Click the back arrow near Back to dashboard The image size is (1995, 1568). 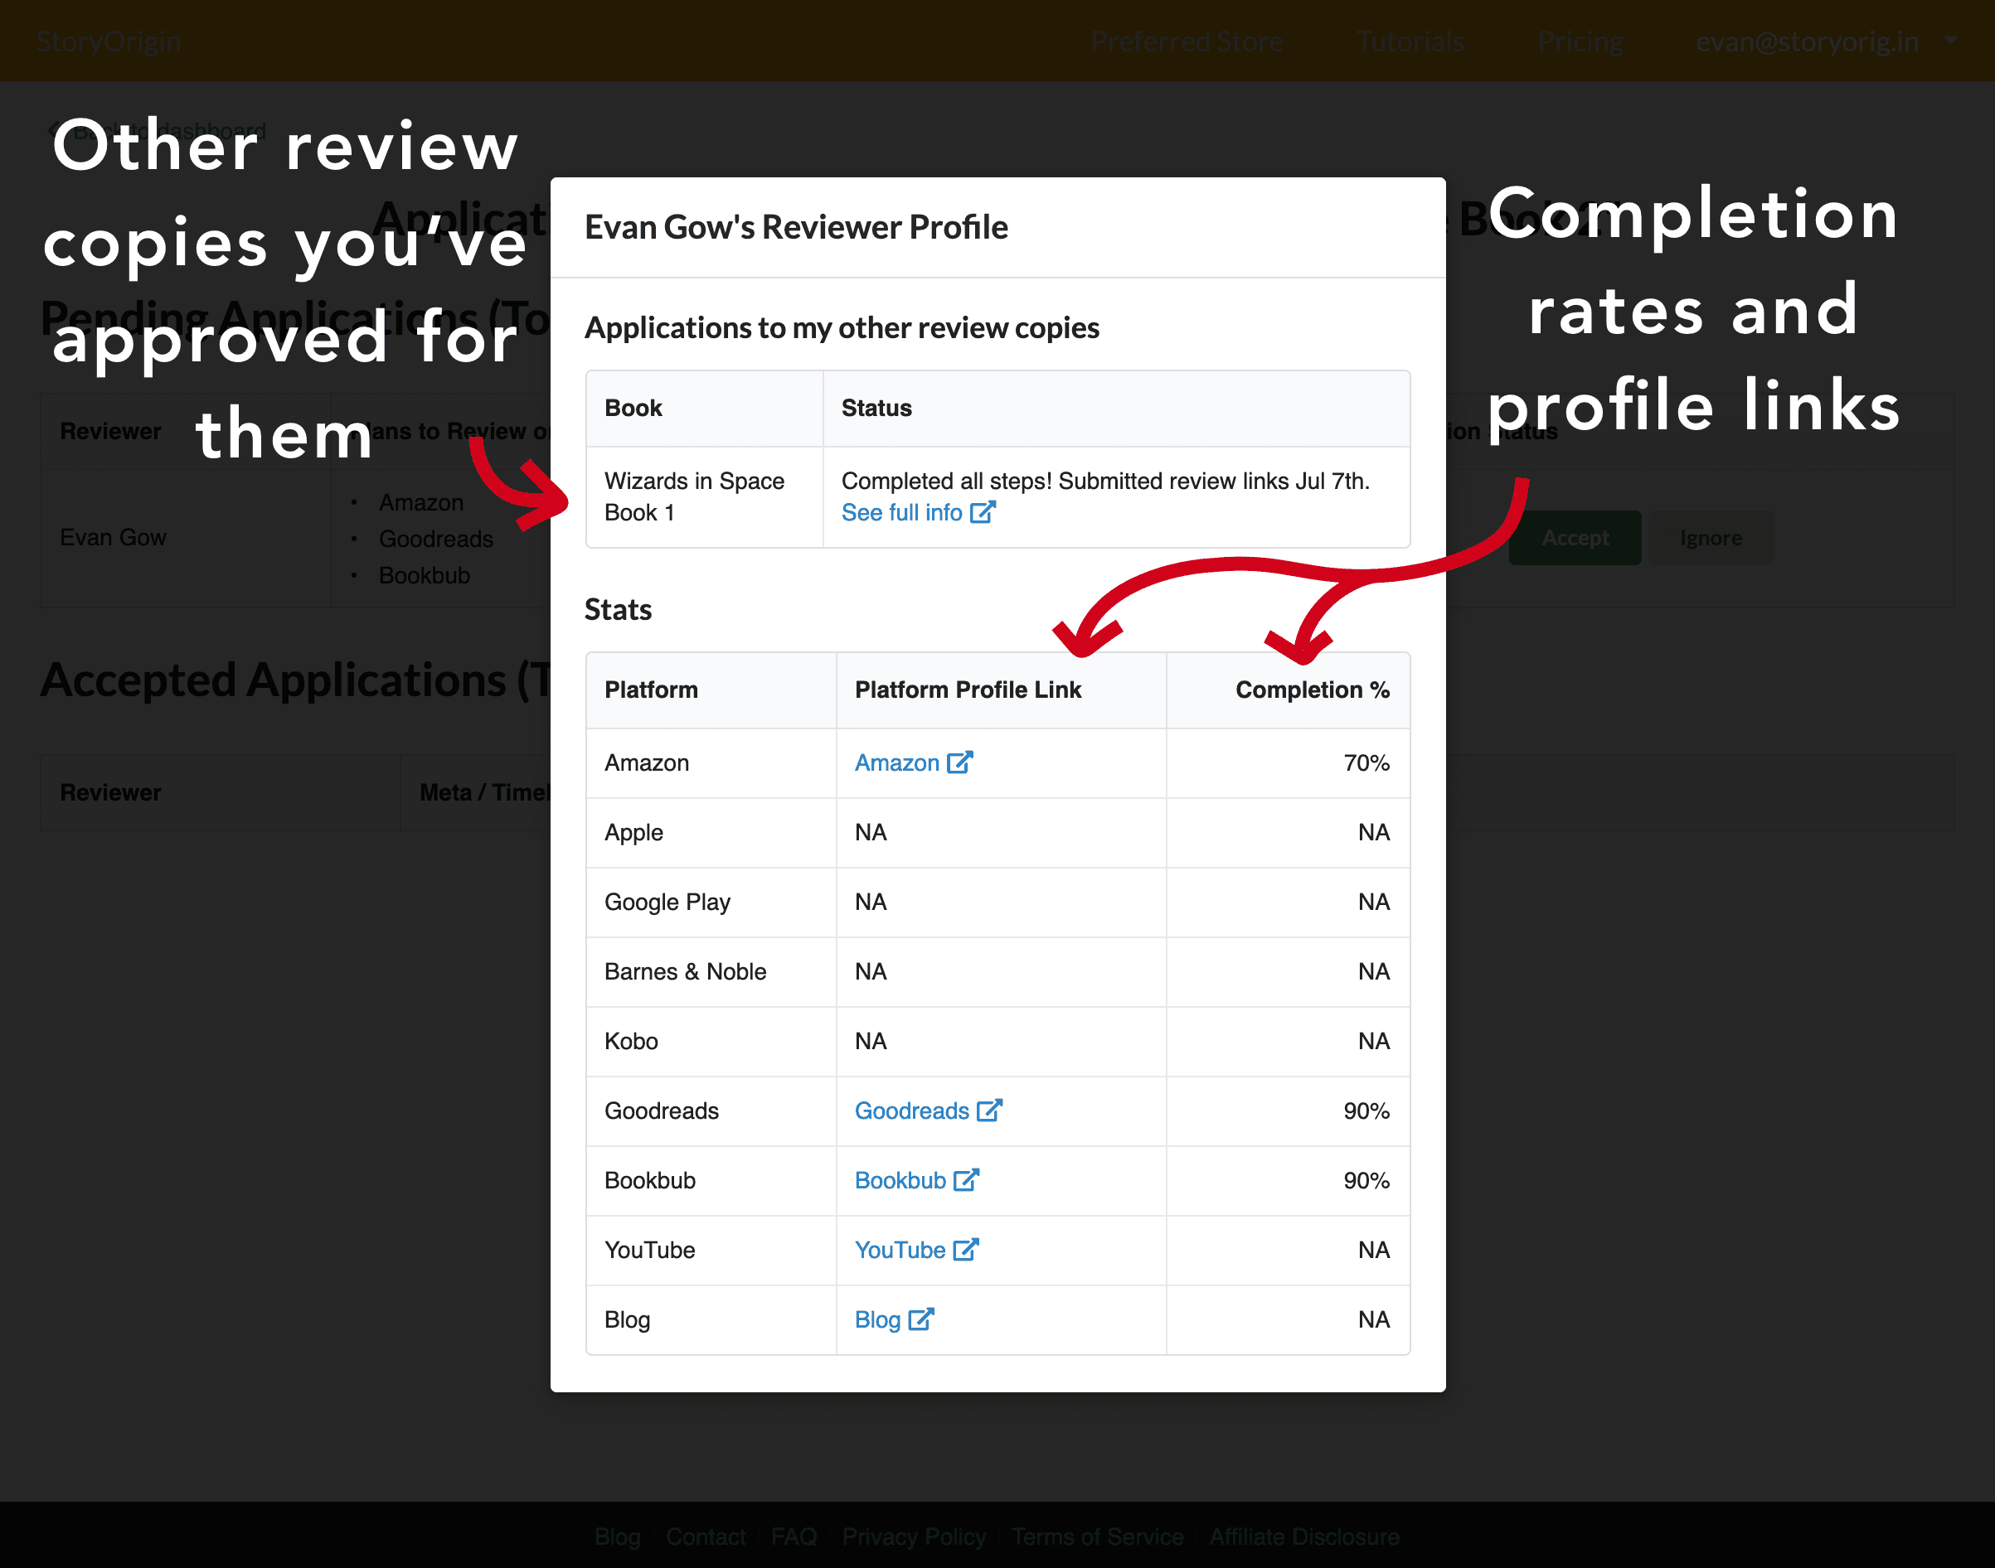coord(55,129)
